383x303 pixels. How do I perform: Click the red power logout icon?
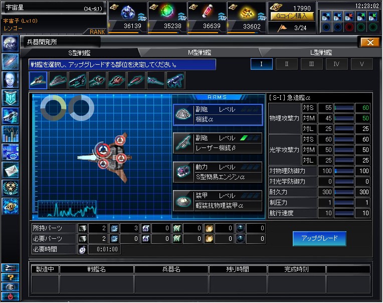10,296
